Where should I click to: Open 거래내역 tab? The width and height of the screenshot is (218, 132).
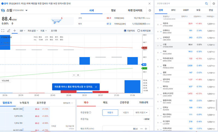tap(144, 103)
